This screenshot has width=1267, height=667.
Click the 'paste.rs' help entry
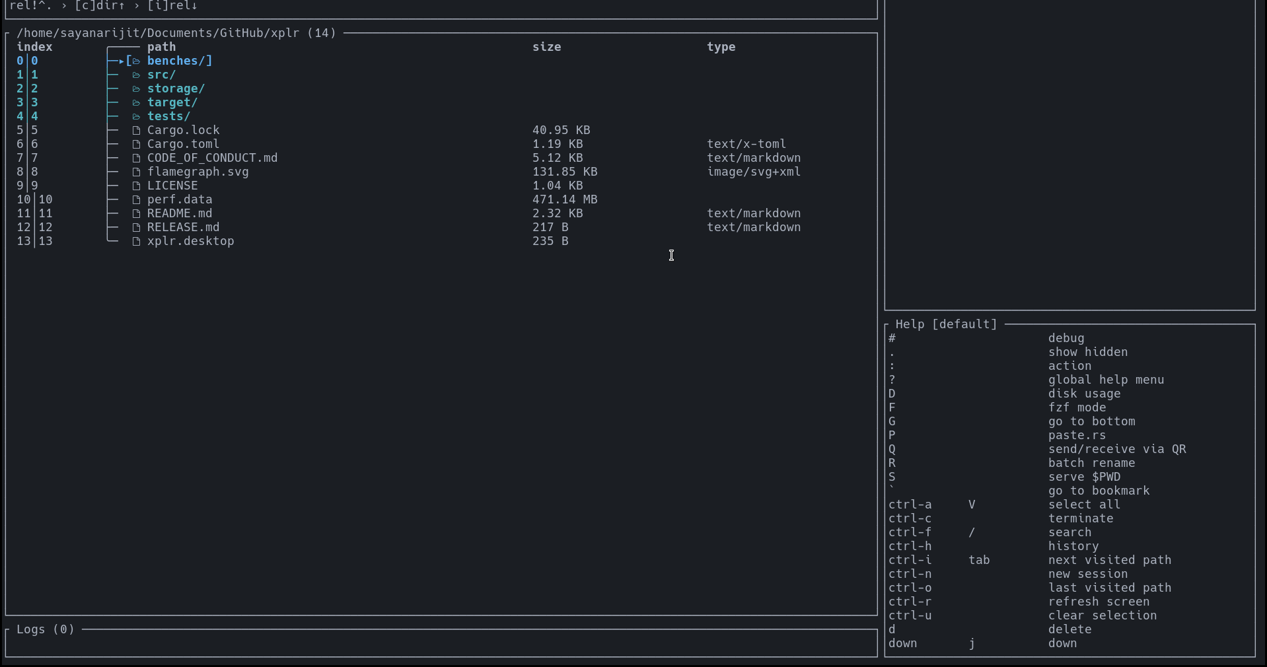click(x=1077, y=435)
